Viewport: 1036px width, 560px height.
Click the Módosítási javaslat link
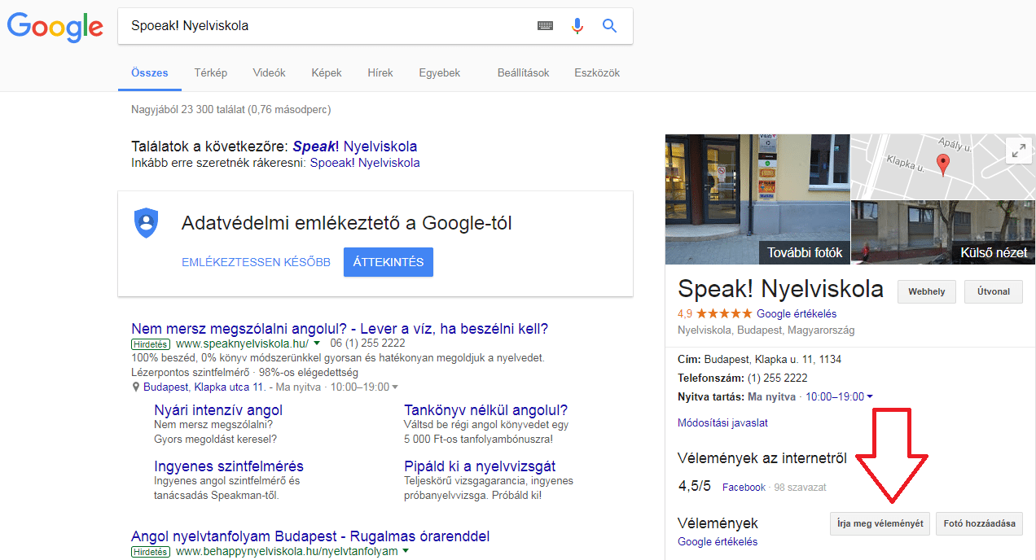(x=722, y=422)
